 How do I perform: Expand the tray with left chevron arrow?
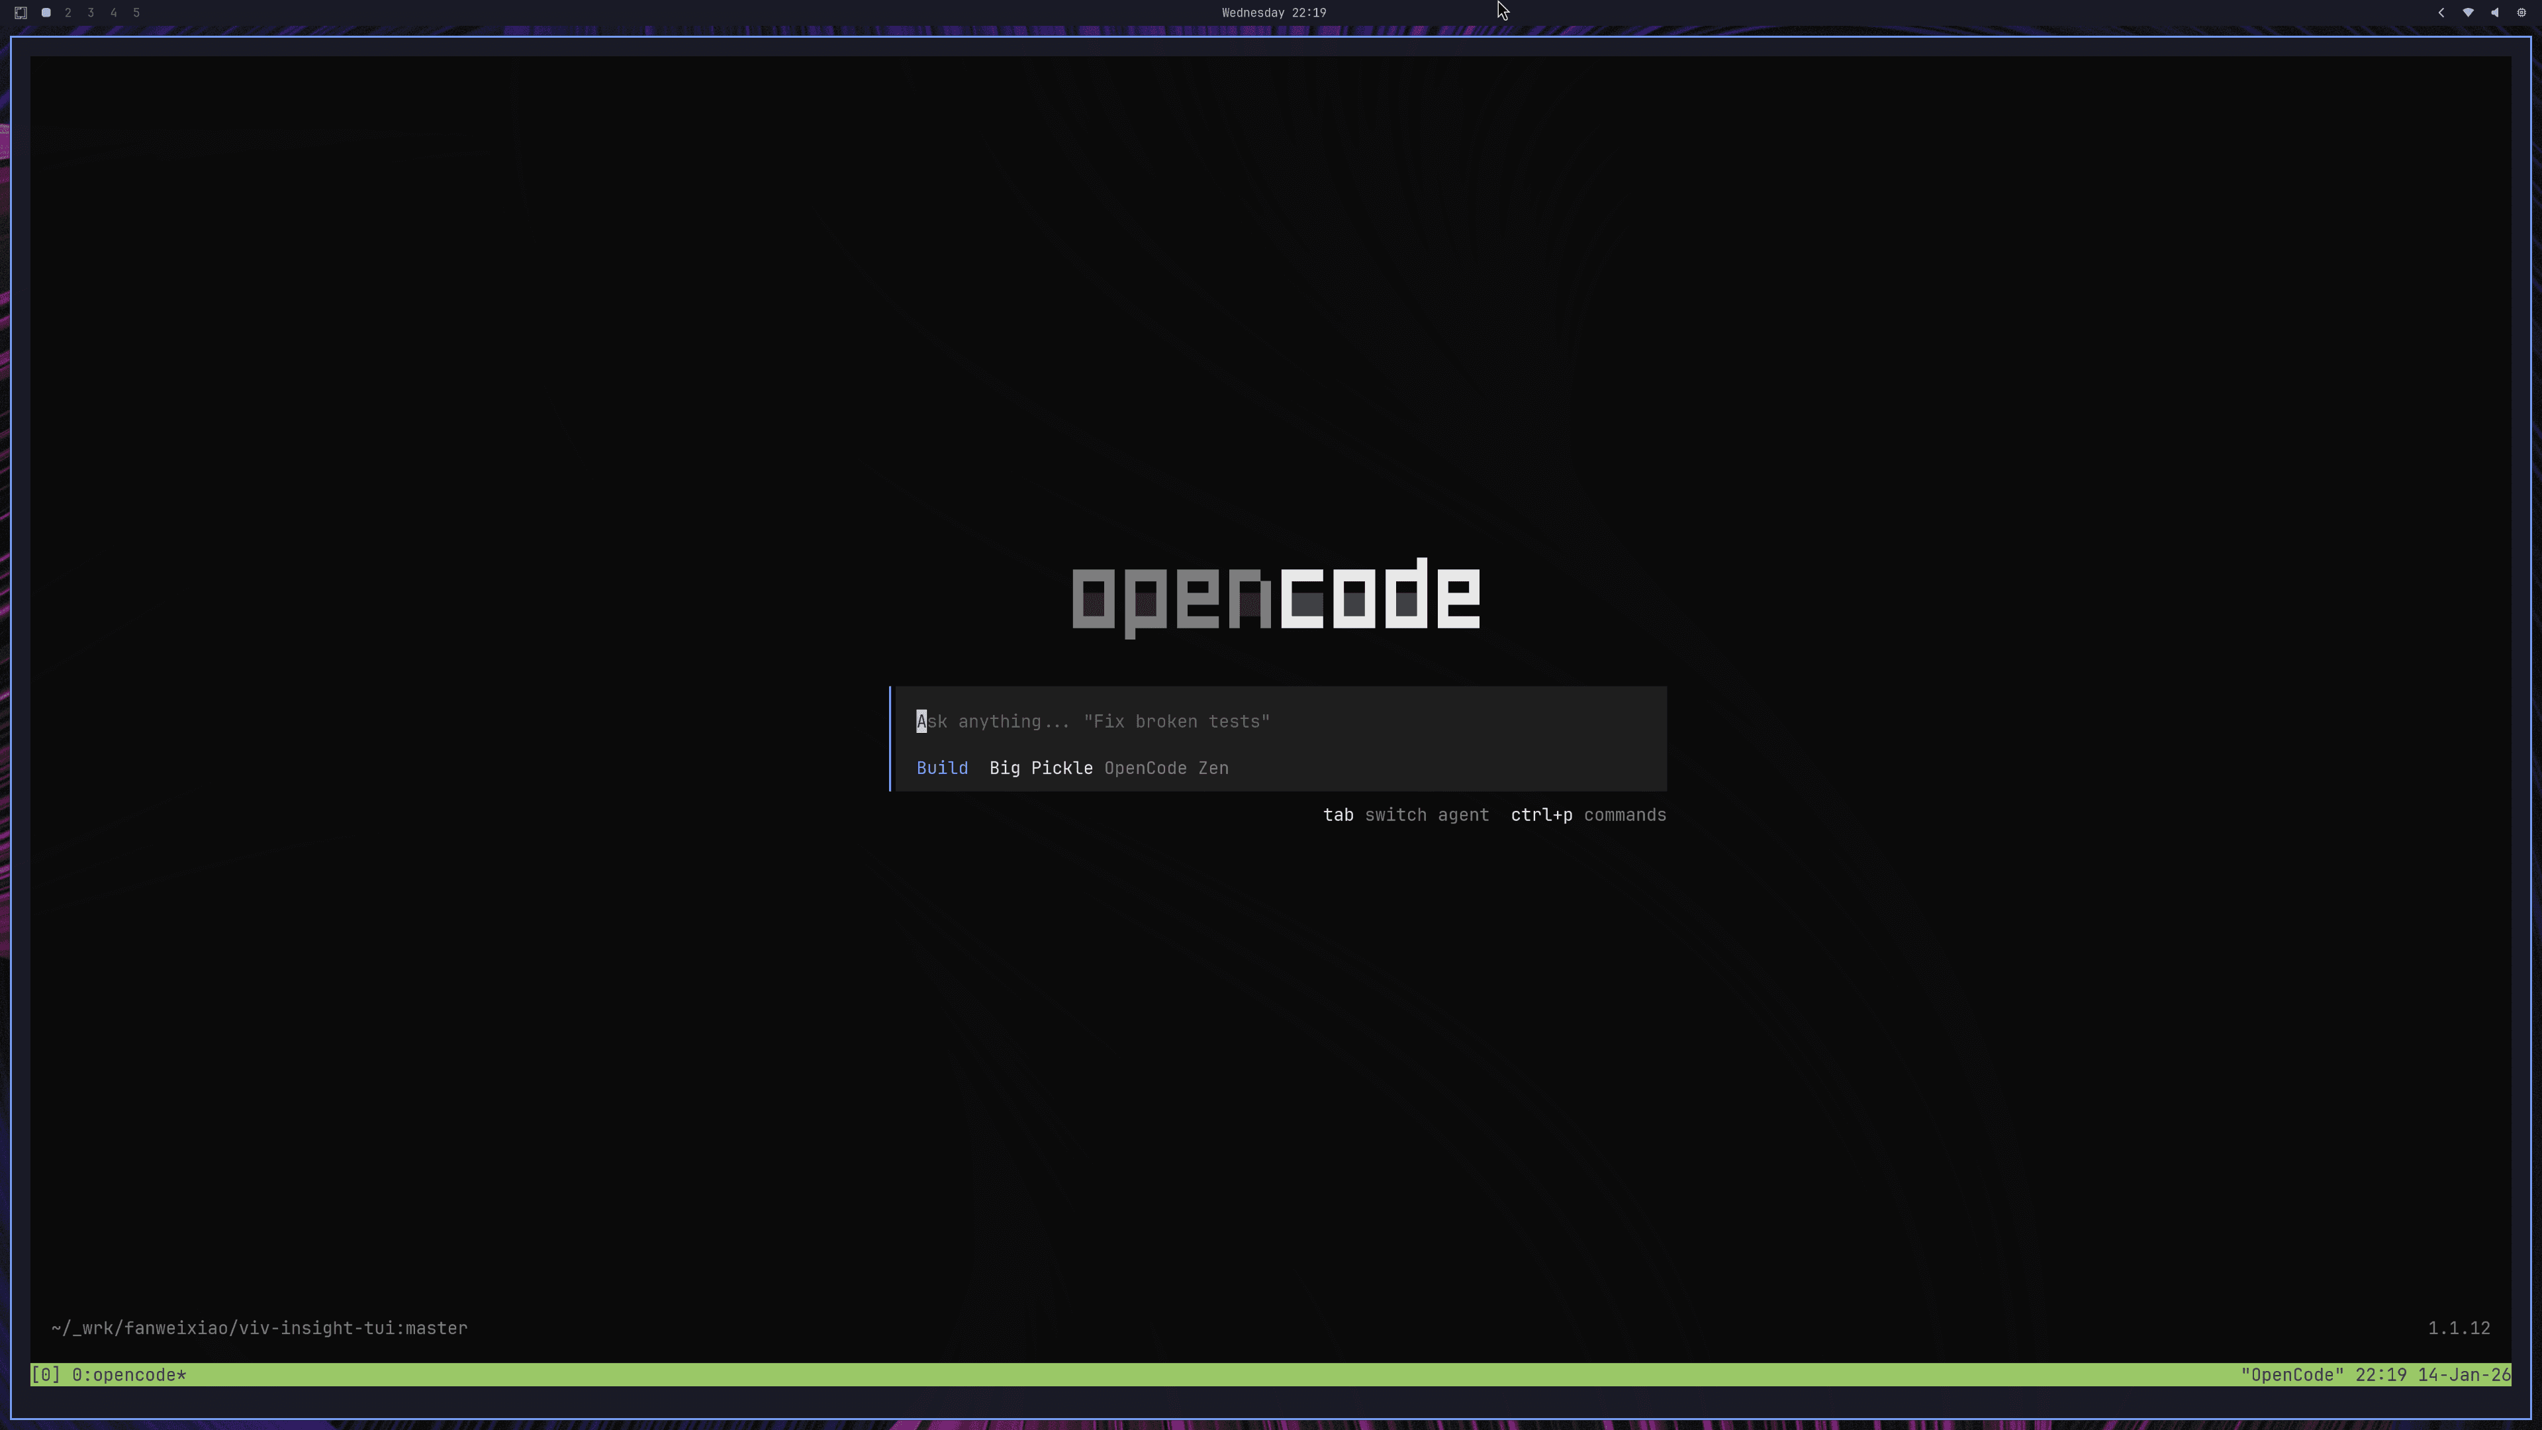[x=2441, y=13]
